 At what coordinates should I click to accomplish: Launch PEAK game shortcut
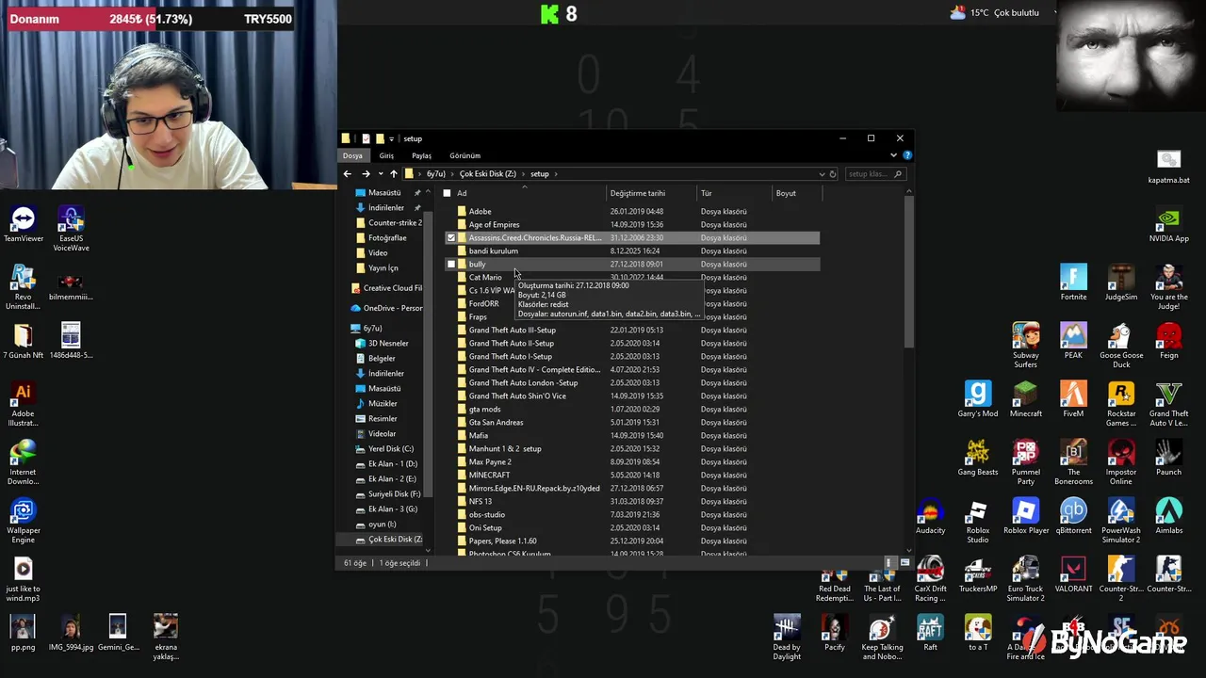(x=1073, y=341)
